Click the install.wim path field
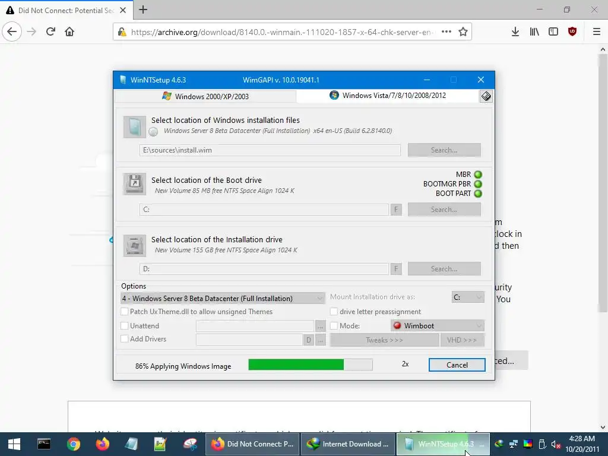 click(x=270, y=150)
